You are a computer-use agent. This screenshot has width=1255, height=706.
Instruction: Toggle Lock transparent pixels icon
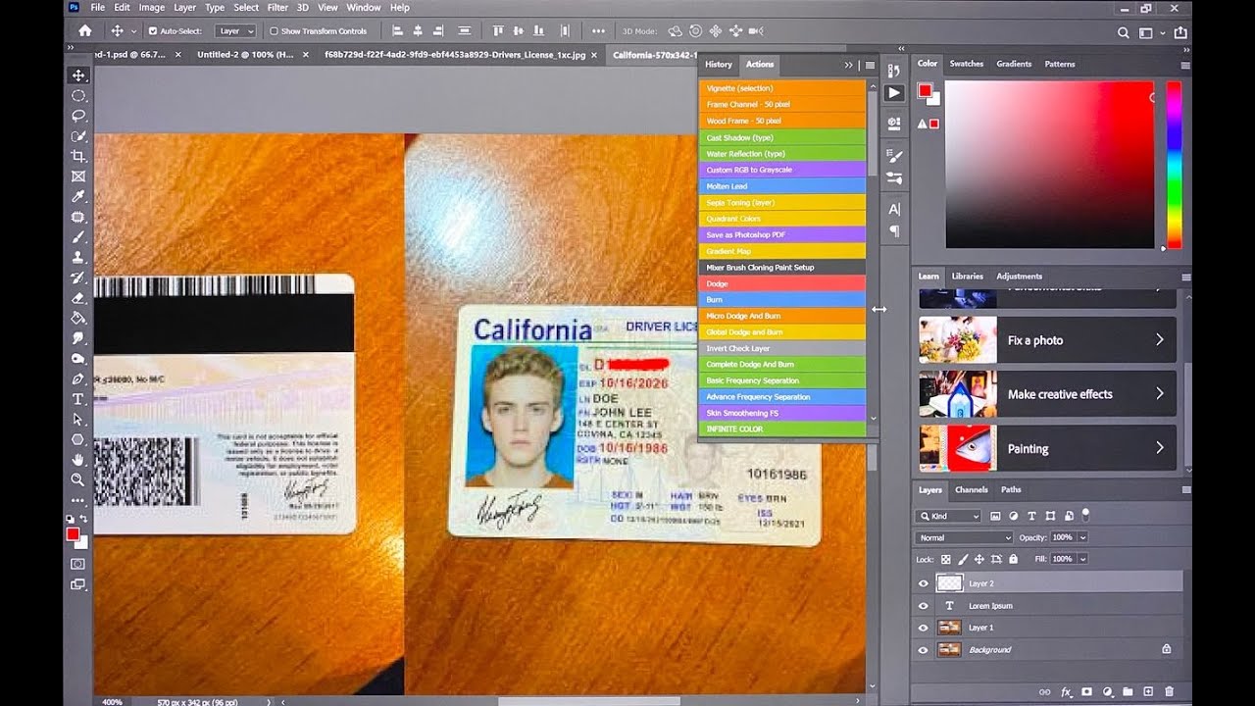click(946, 559)
